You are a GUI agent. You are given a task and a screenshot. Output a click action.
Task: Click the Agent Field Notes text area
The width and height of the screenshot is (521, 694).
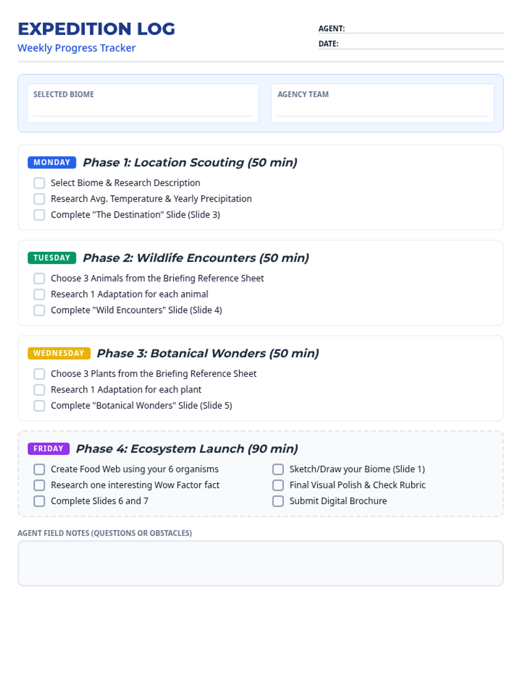[260, 563]
